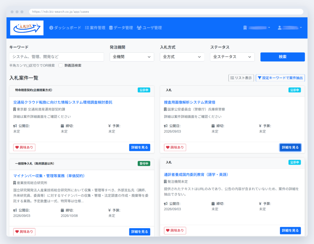Enable the 類義語検索 checkbox
The height and width of the screenshot is (244, 314).
tap(60, 66)
